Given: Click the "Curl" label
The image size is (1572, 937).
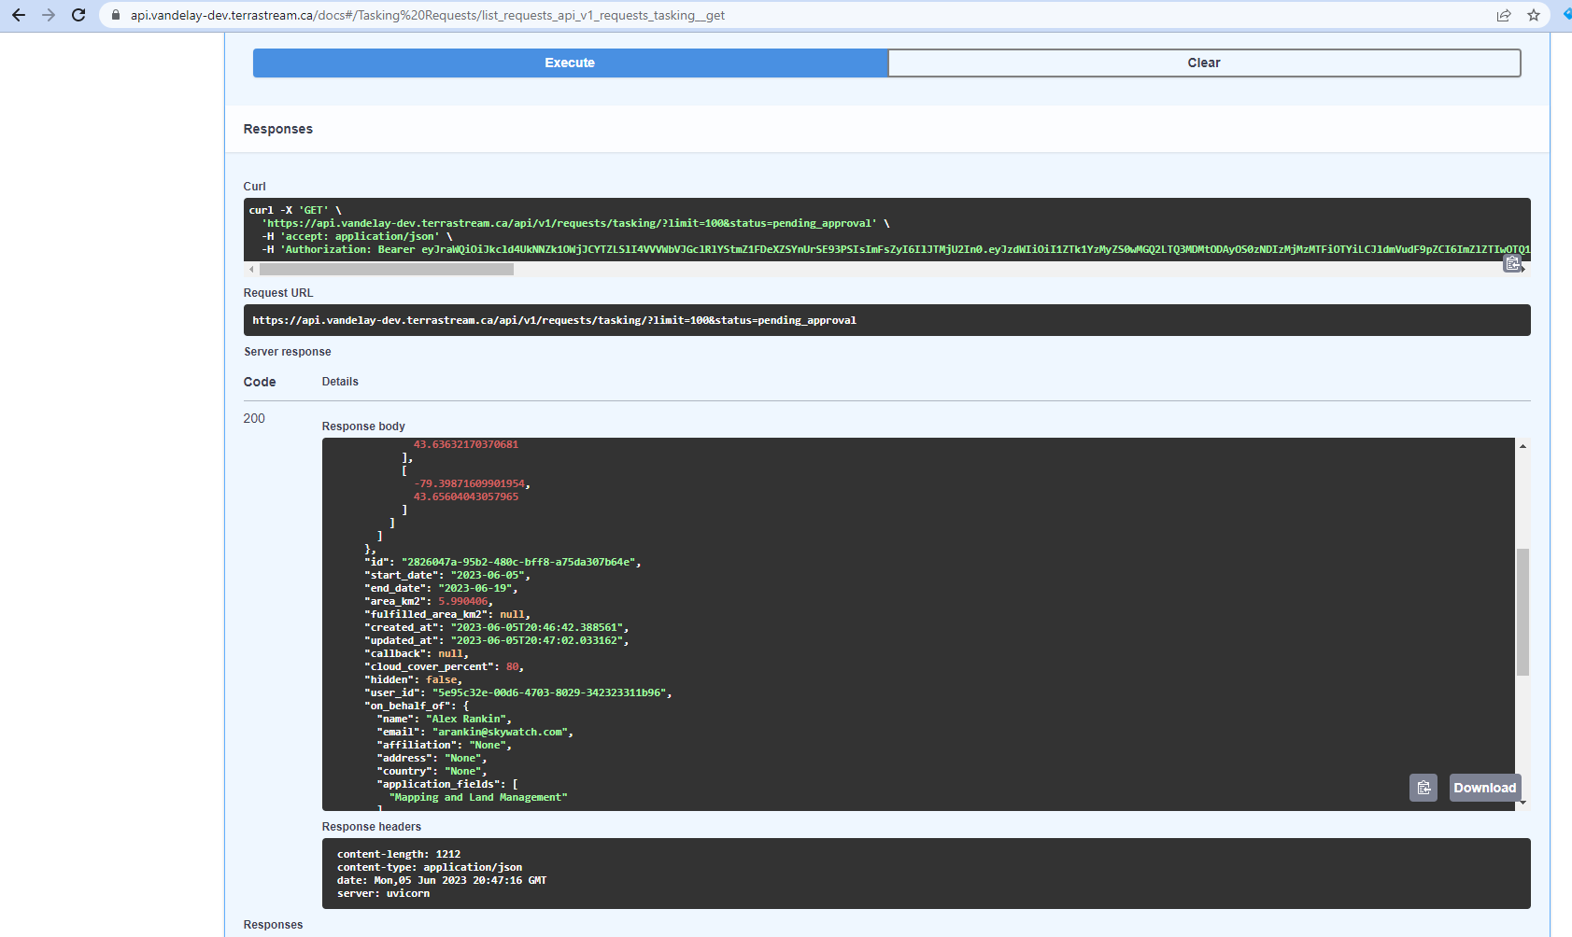Looking at the screenshot, I should (x=254, y=187).
